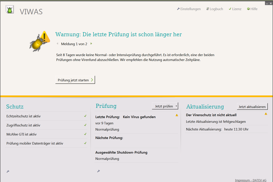273x182 pixels.
Task: Open the wrench settings under Schutz
Action: coord(8,171)
